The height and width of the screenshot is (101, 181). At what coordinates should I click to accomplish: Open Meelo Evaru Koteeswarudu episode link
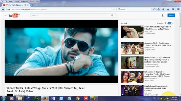point(156,88)
